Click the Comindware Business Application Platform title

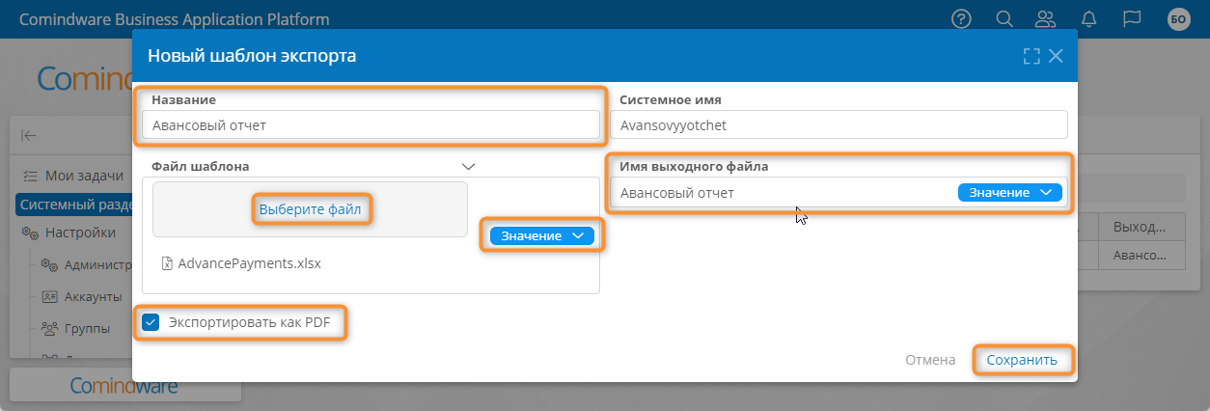(174, 19)
